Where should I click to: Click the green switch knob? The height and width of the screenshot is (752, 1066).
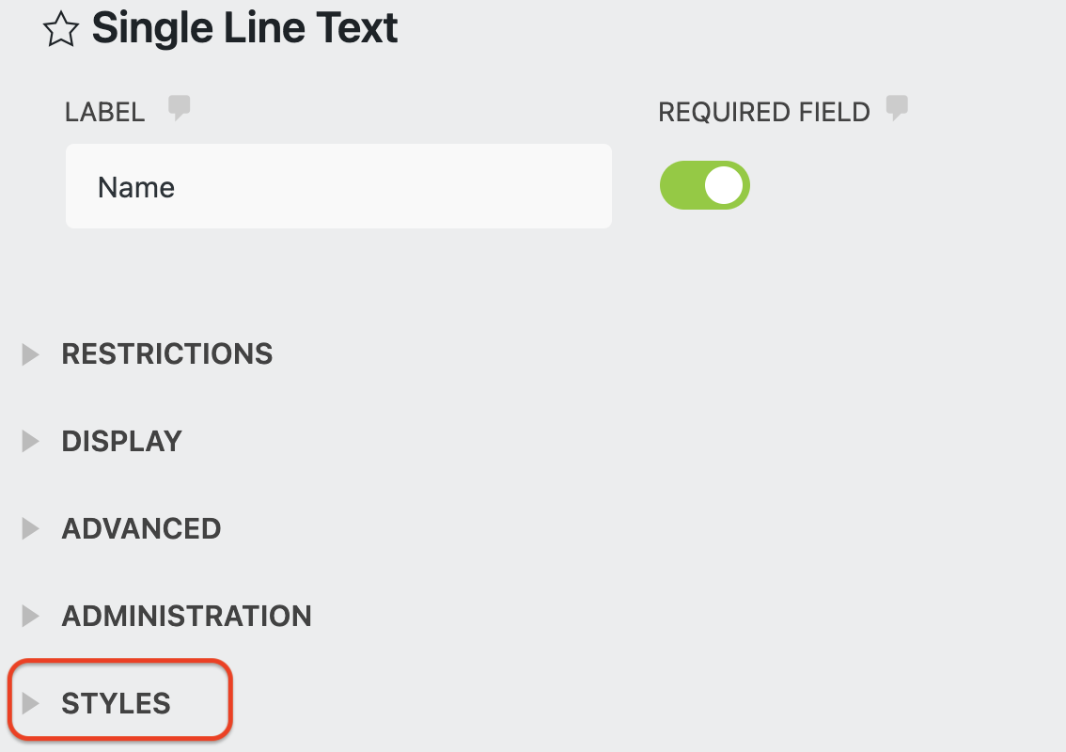coord(724,185)
